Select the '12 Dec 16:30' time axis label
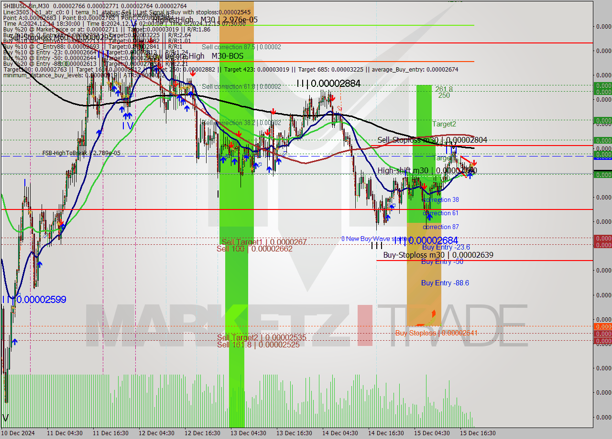Viewport: 612px width, 439px height. (203, 433)
